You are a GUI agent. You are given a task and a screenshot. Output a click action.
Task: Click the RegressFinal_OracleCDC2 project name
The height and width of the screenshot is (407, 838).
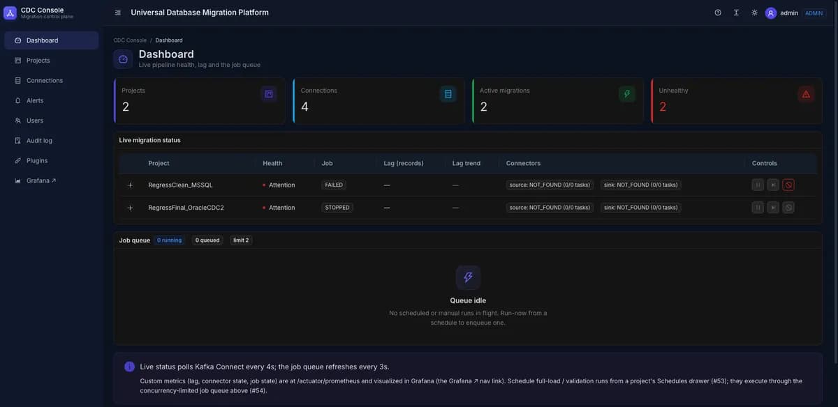point(186,208)
